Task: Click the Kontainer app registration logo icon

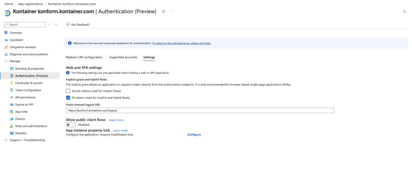Action: tap(8, 13)
